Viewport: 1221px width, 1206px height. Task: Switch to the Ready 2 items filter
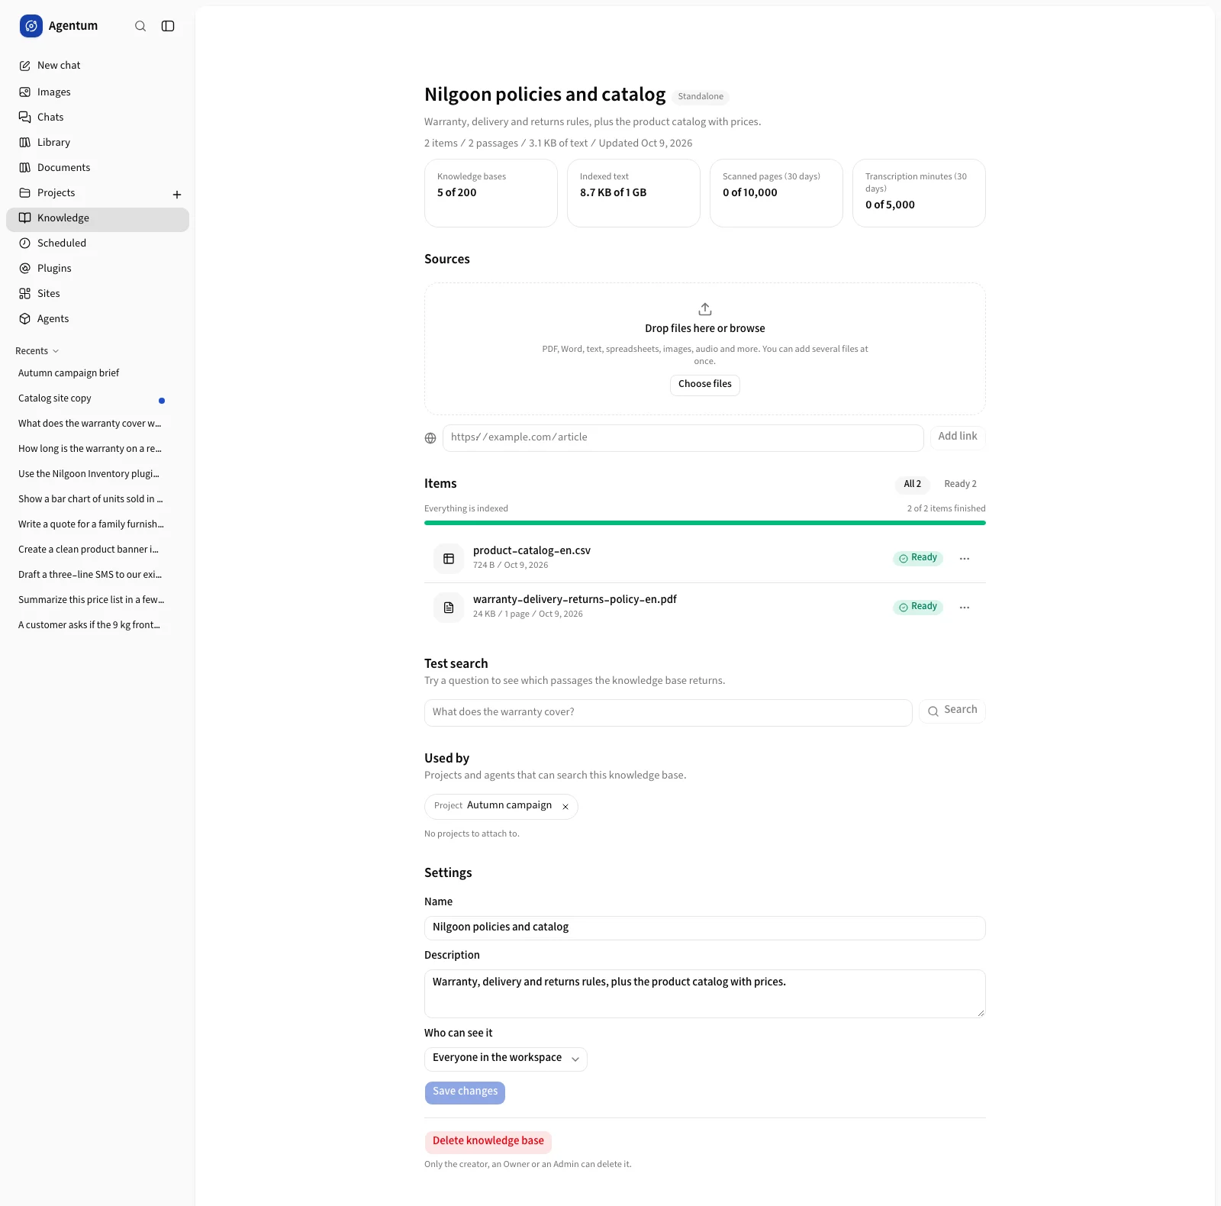[x=960, y=484]
